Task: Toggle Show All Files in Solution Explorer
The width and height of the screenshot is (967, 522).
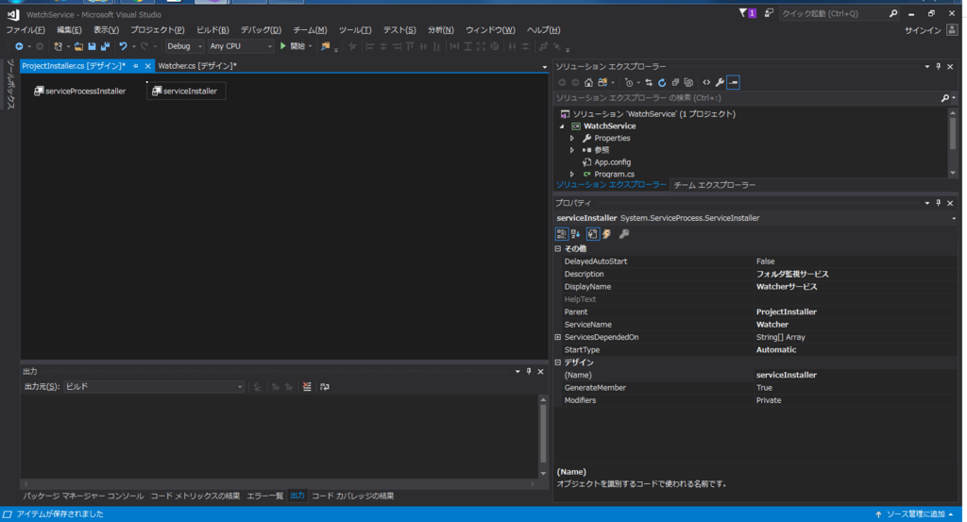Action: coord(688,82)
